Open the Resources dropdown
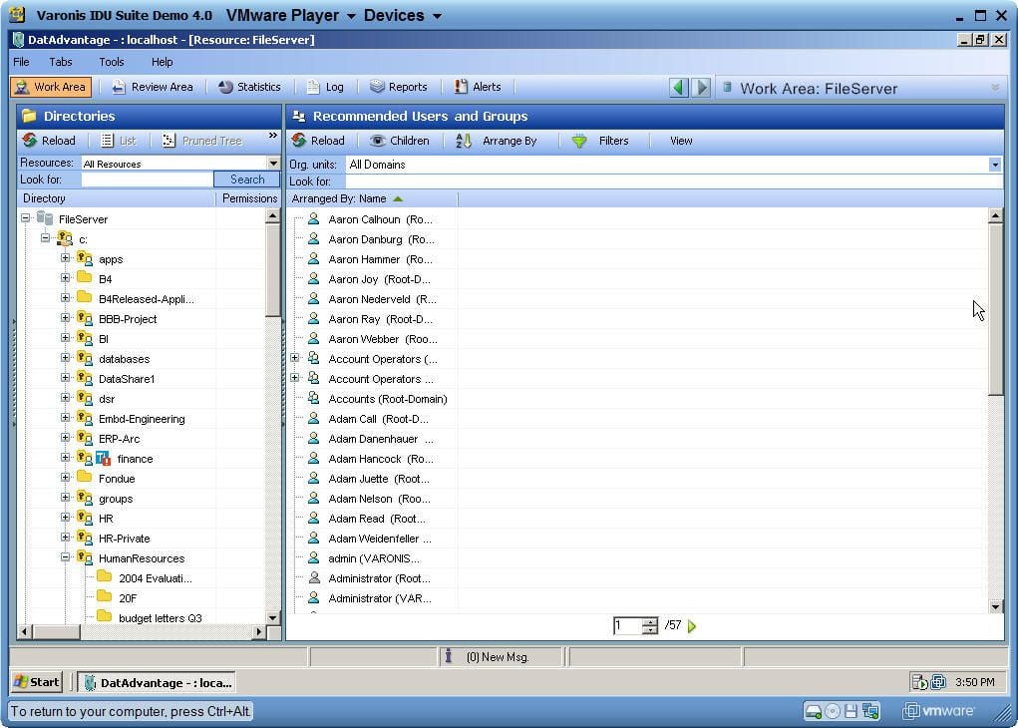This screenshot has width=1018, height=728. coord(273,164)
